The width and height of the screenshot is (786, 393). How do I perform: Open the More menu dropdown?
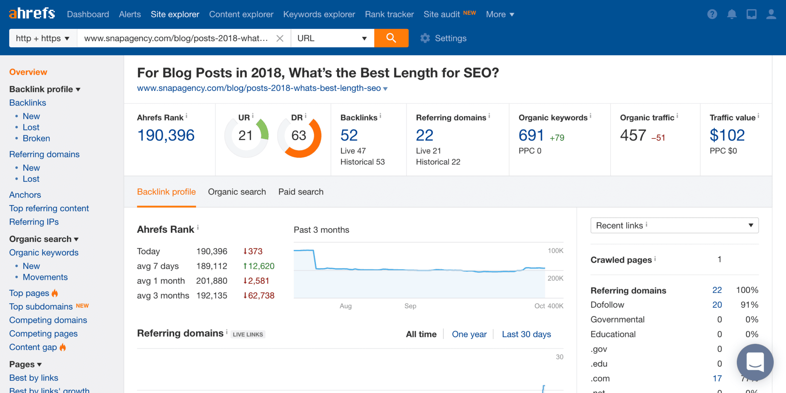pyautogui.click(x=500, y=14)
